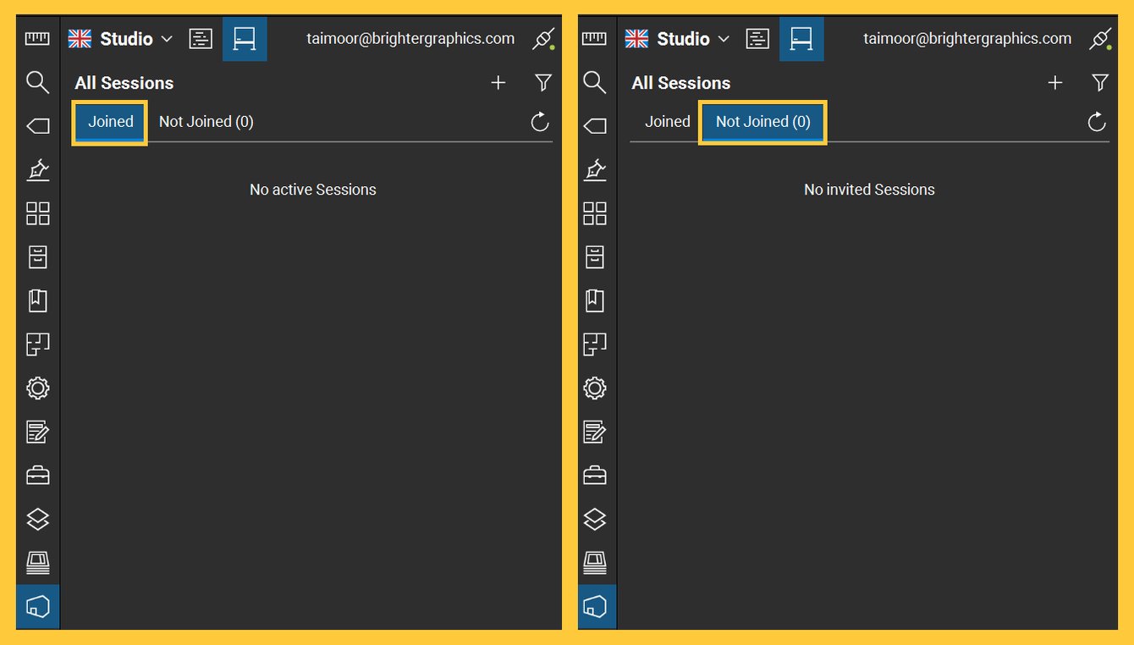Open the Measurements panel from the sidebar
The image size is (1134, 645).
[x=37, y=38]
